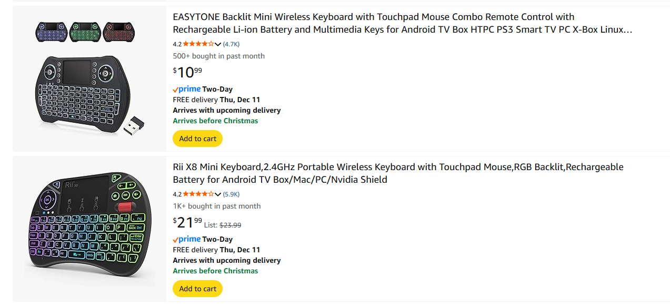Click the $21.99 price
Viewport: 670px width, 306px height.
coord(187,223)
